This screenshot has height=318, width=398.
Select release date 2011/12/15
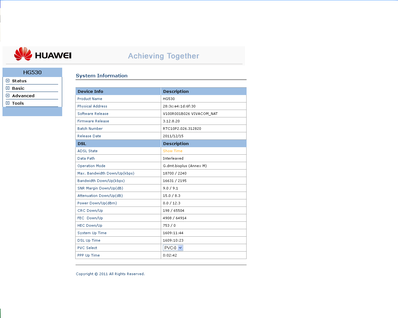tap(173, 136)
